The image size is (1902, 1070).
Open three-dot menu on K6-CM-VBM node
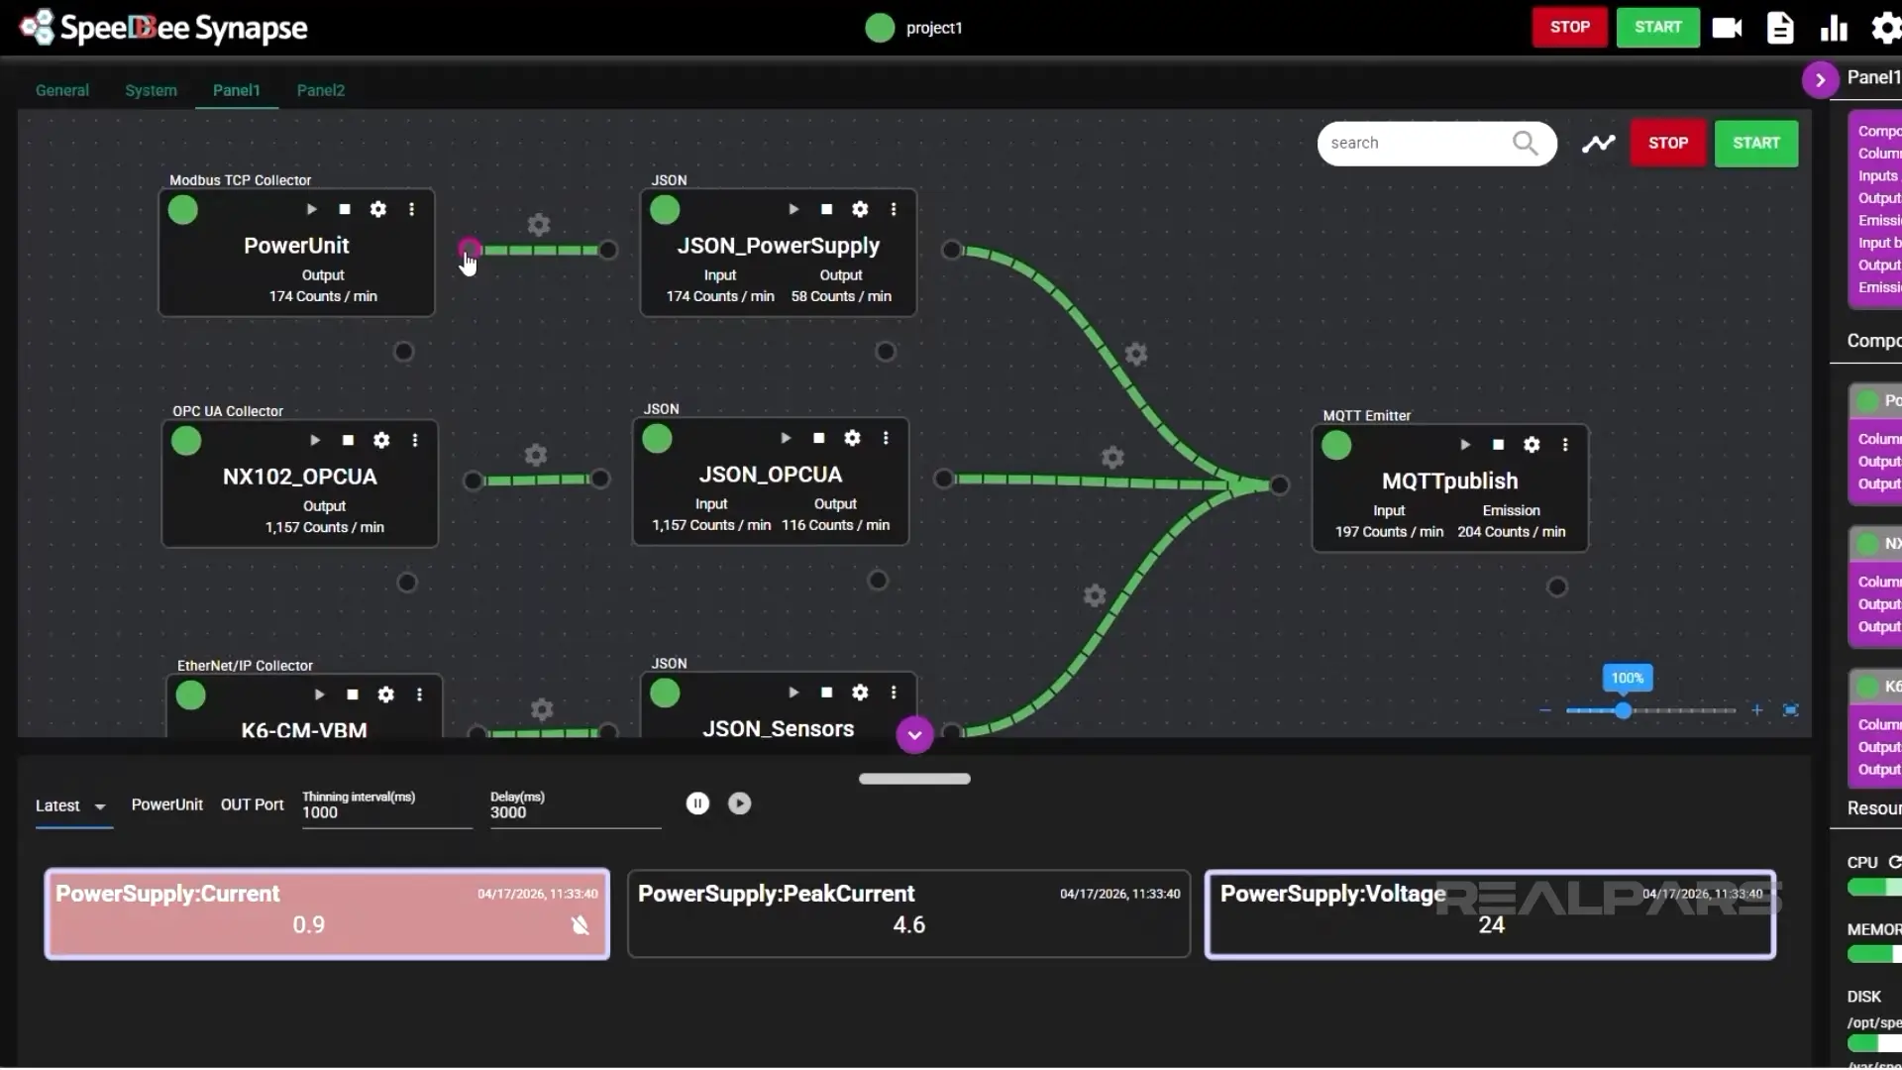(420, 695)
